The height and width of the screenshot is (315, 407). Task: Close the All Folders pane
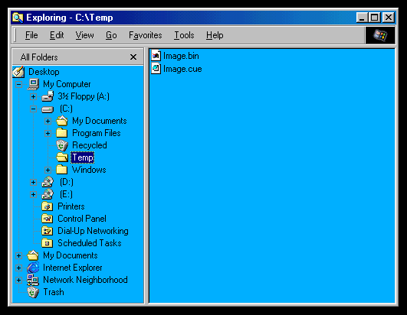coord(133,57)
